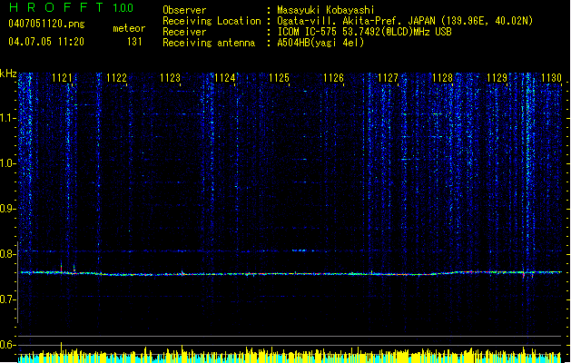Click the meteor count value 131

click(134, 42)
